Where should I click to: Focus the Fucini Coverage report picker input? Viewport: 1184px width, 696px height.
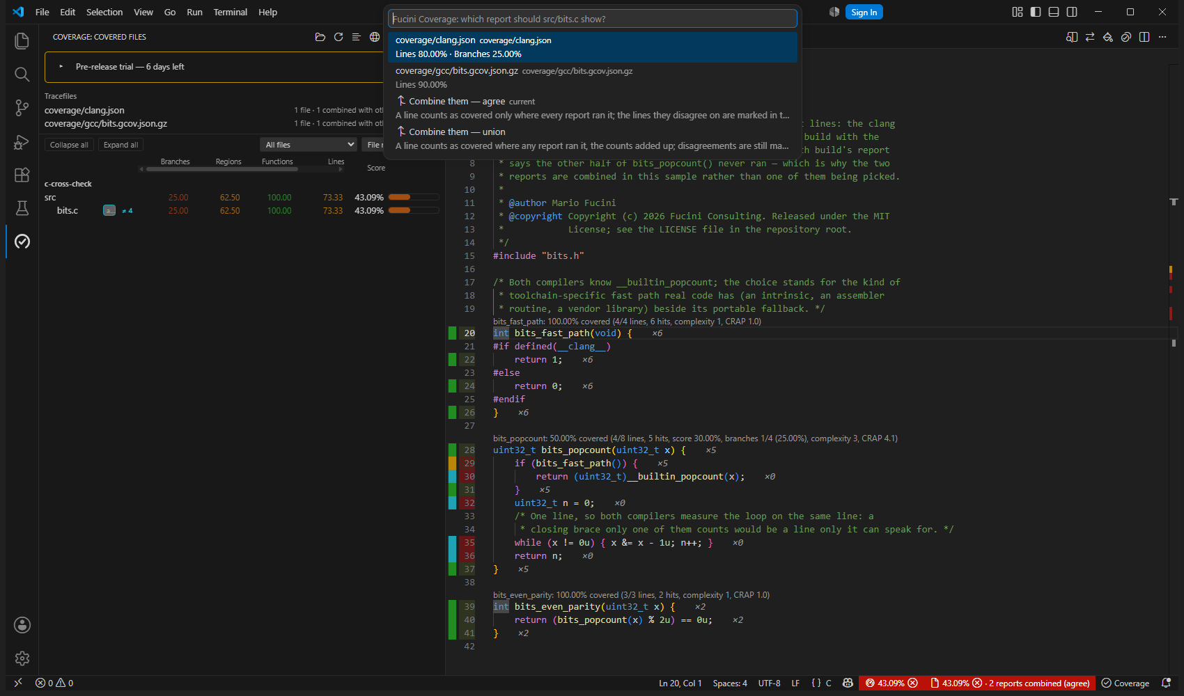pyautogui.click(x=593, y=19)
